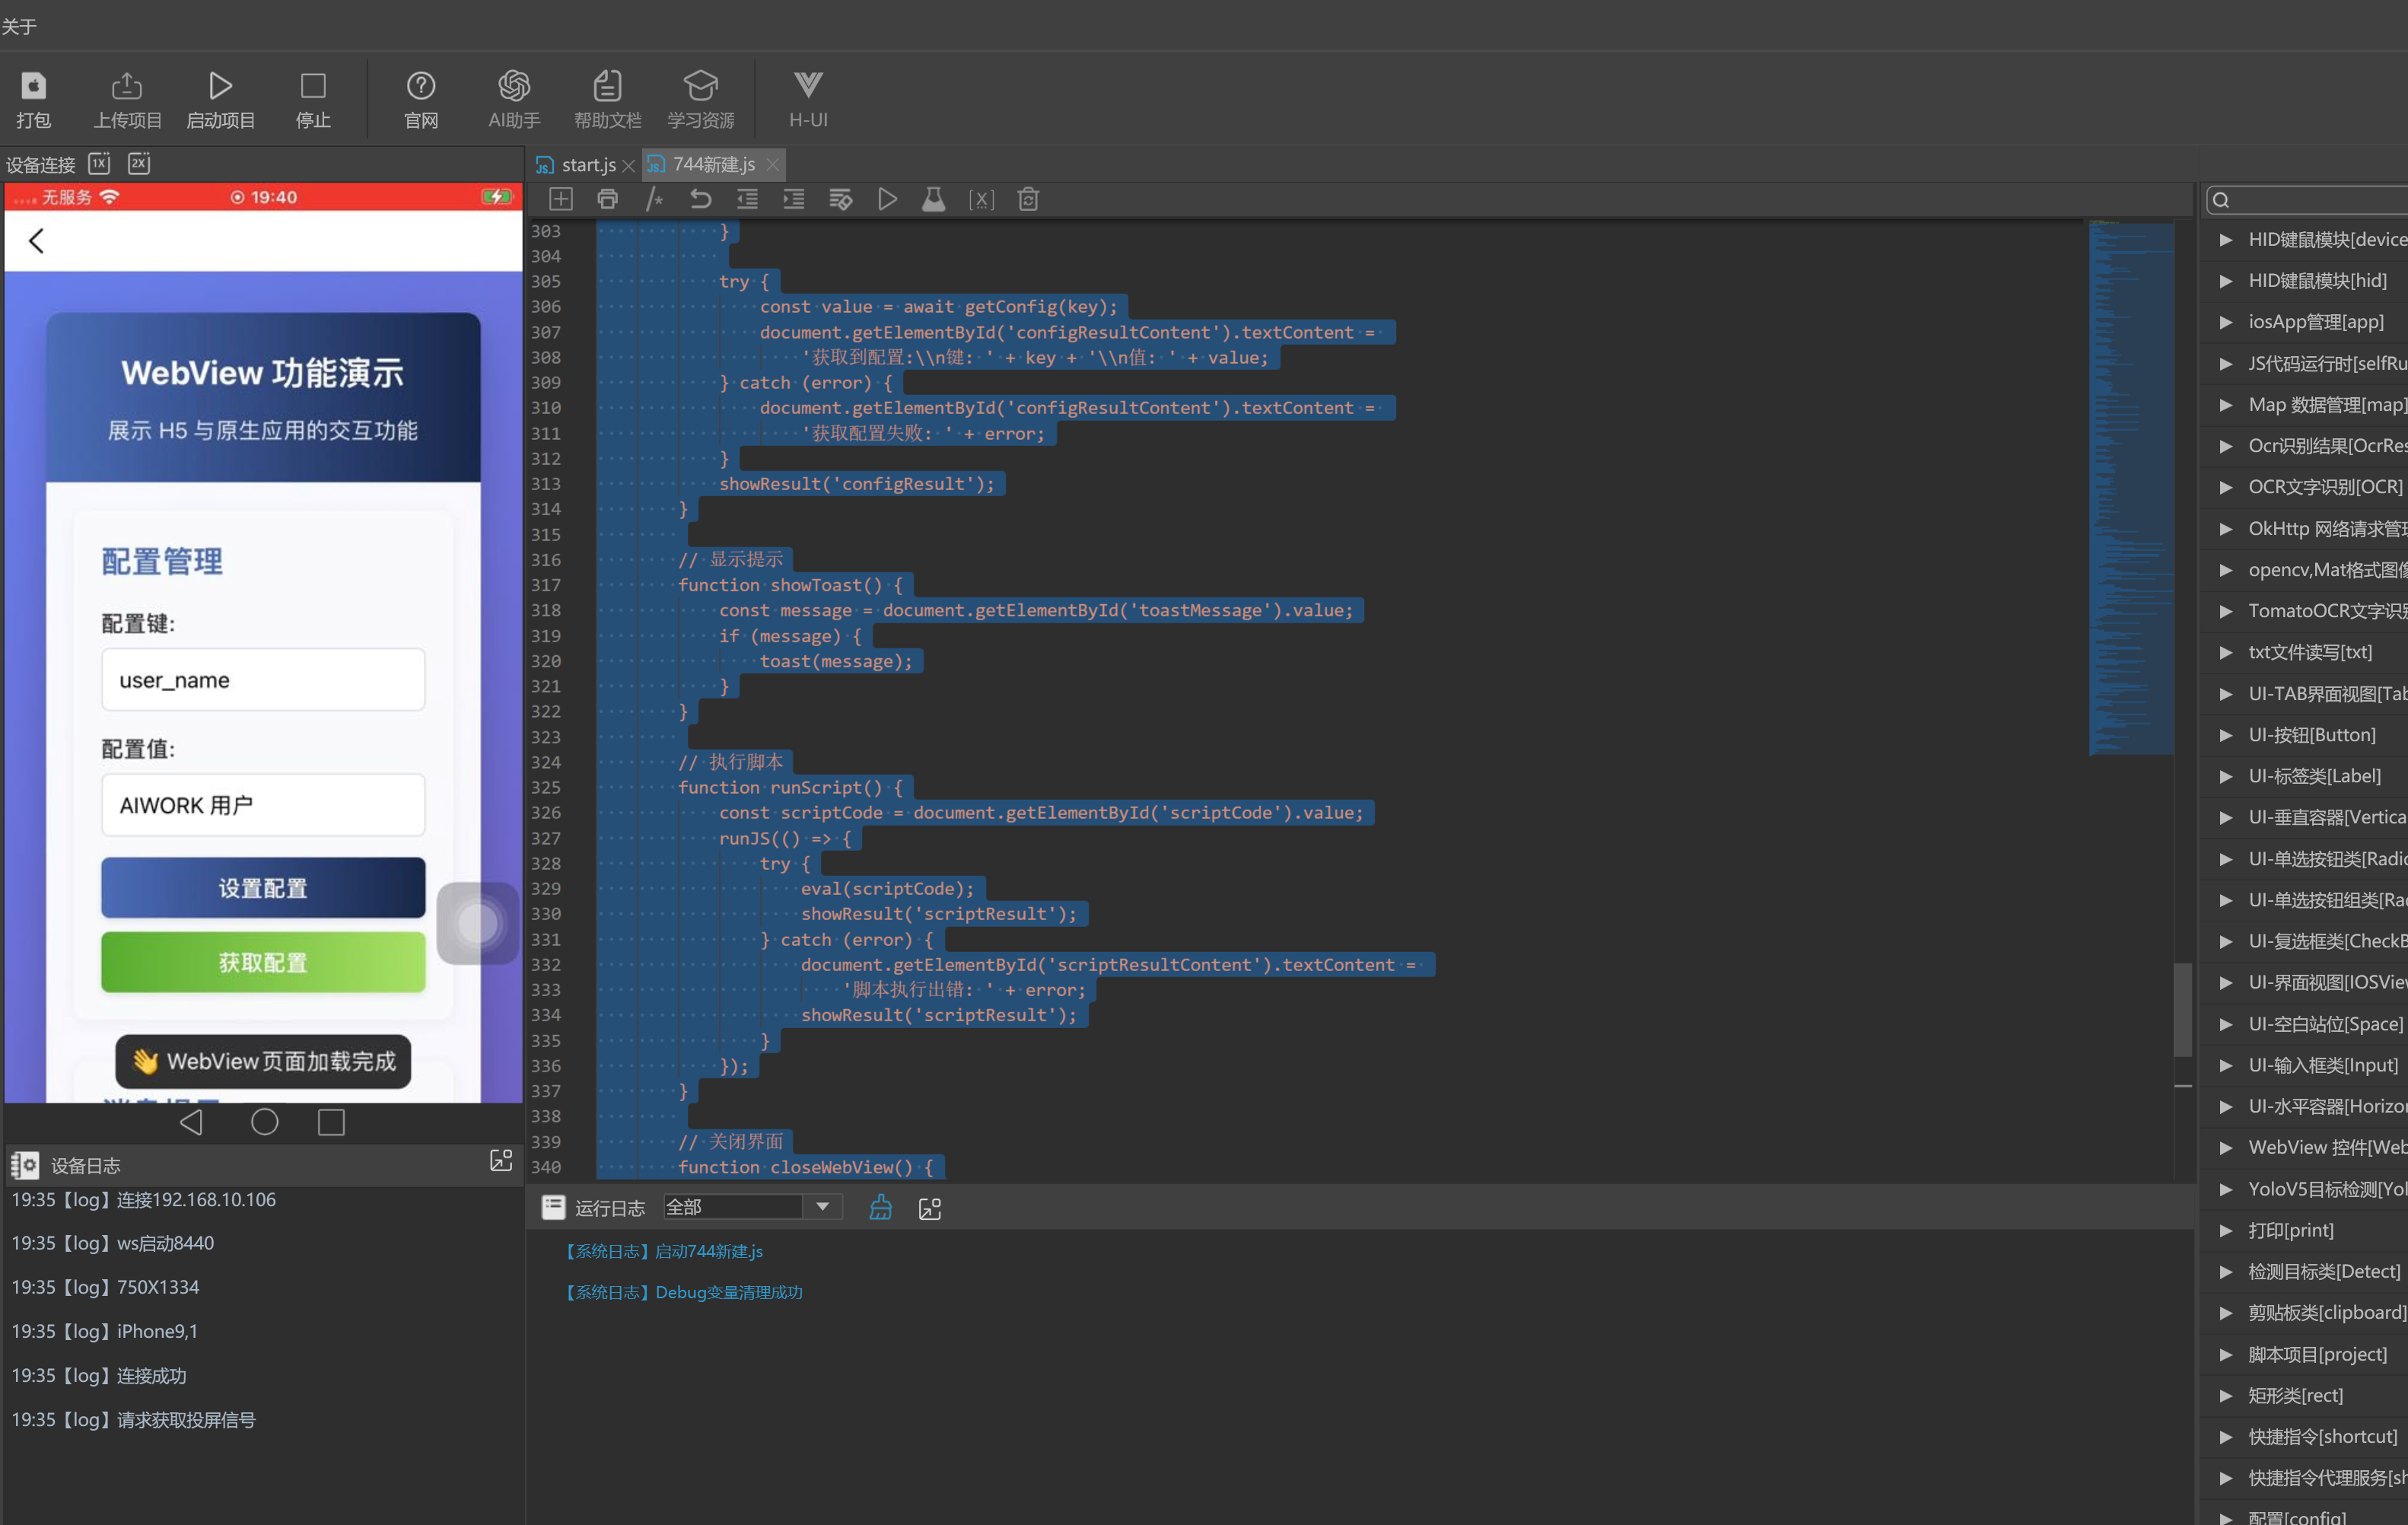This screenshot has width=2408, height=1525.
Task: Pop out the 设备日志 panel
Action: click(501, 1160)
